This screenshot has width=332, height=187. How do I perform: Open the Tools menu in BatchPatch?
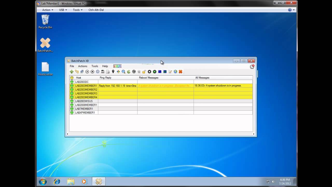pos(95,66)
